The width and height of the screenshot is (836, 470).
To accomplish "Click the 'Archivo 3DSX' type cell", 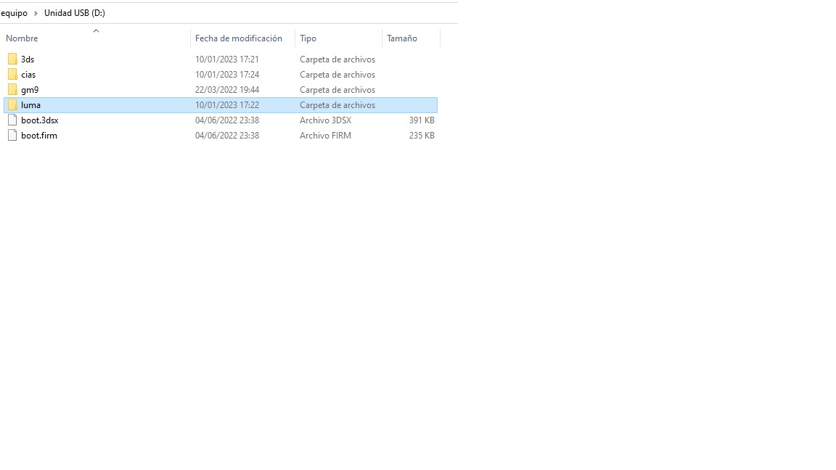I will tap(325, 120).
